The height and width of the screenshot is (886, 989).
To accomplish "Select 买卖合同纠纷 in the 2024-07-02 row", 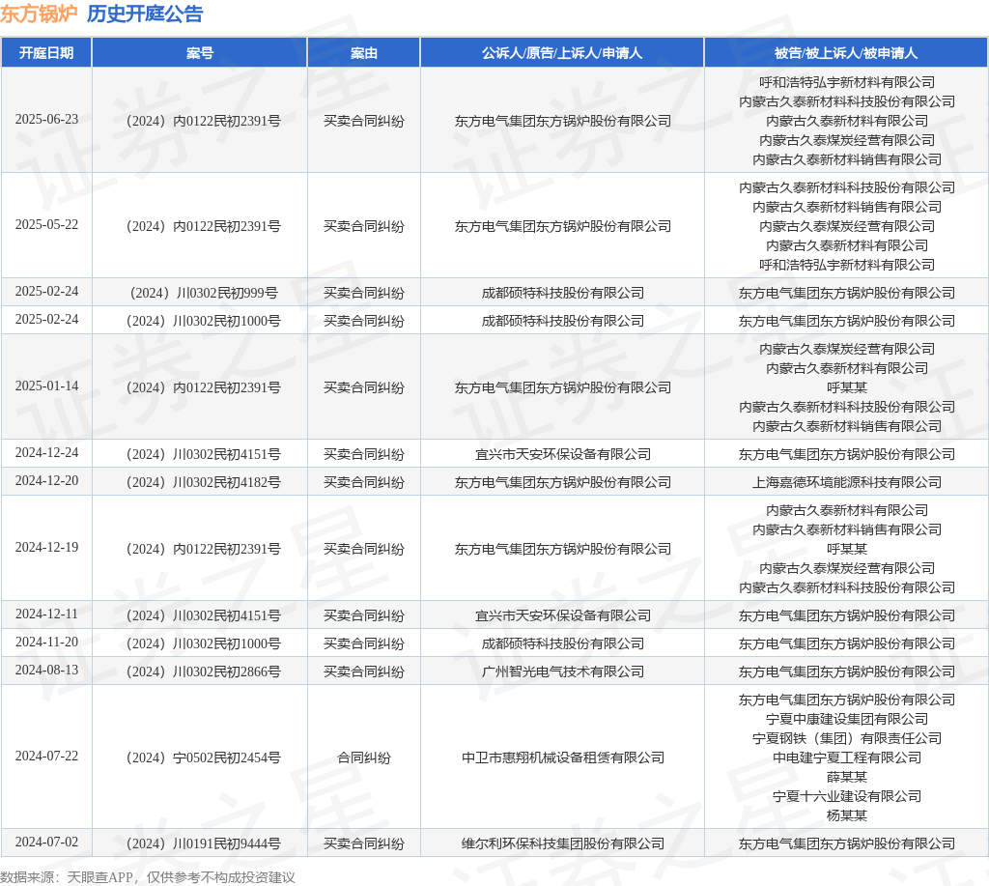I will click(364, 843).
